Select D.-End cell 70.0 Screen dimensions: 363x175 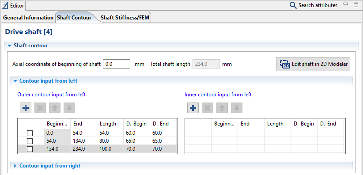coord(163,149)
